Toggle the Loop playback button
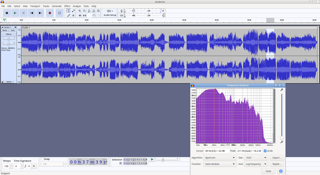This screenshot has height=175, width=320. (x=59, y=13)
